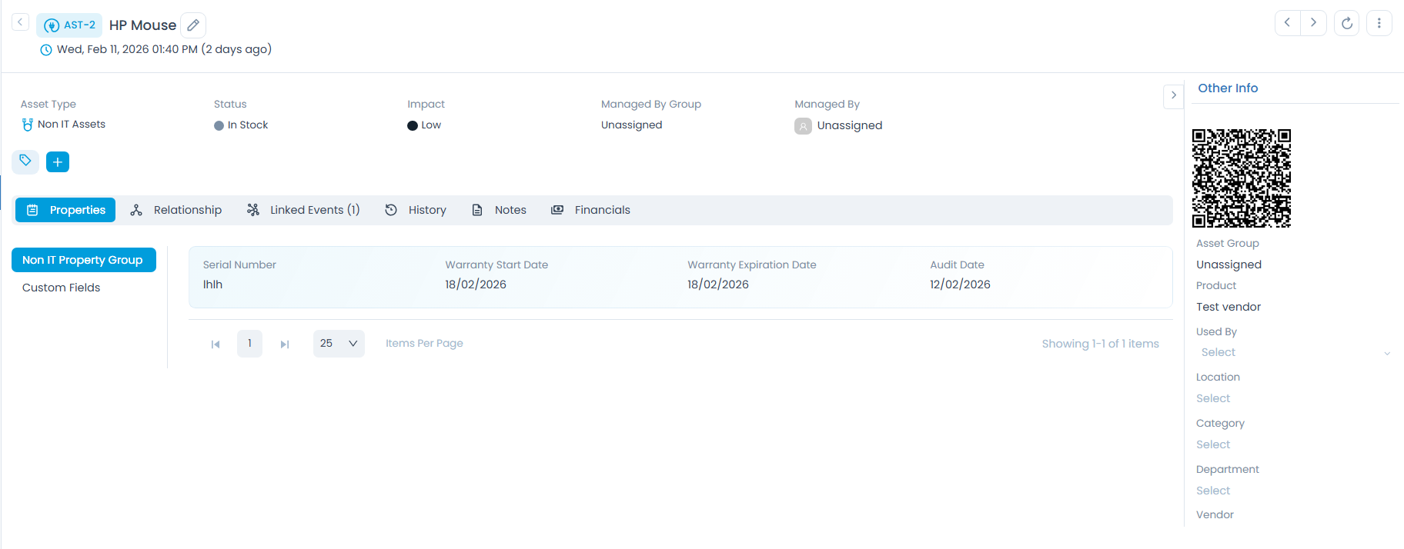Go to the next asset
Image resolution: width=1404 pixels, height=549 pixels.
point(1313,23)
